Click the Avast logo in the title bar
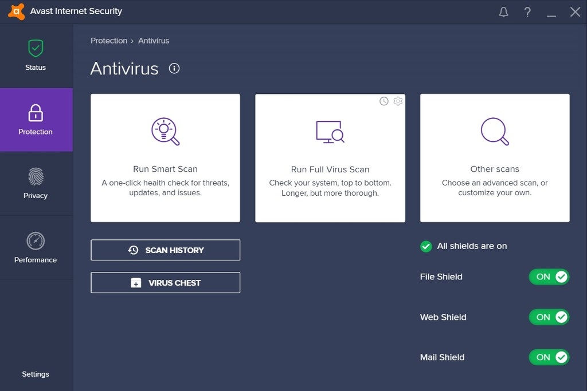 [15, 11]
